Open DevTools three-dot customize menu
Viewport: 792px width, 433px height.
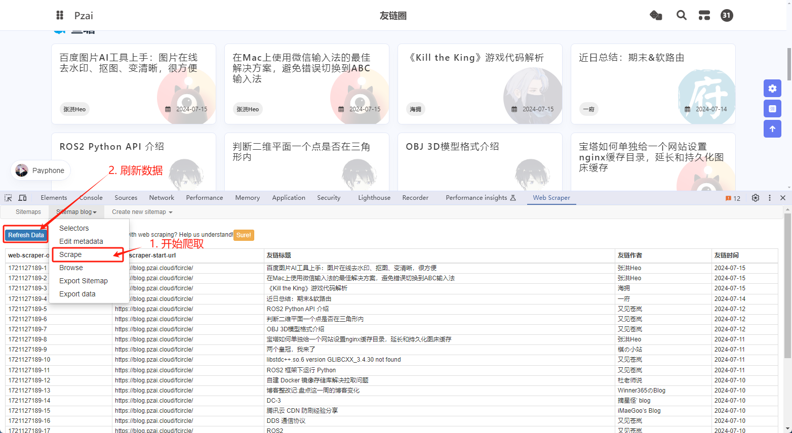point(770,198)
